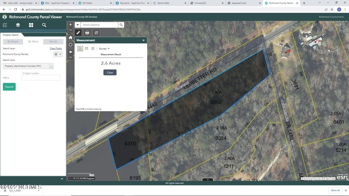Reload the page in browser

pos(16,10)
